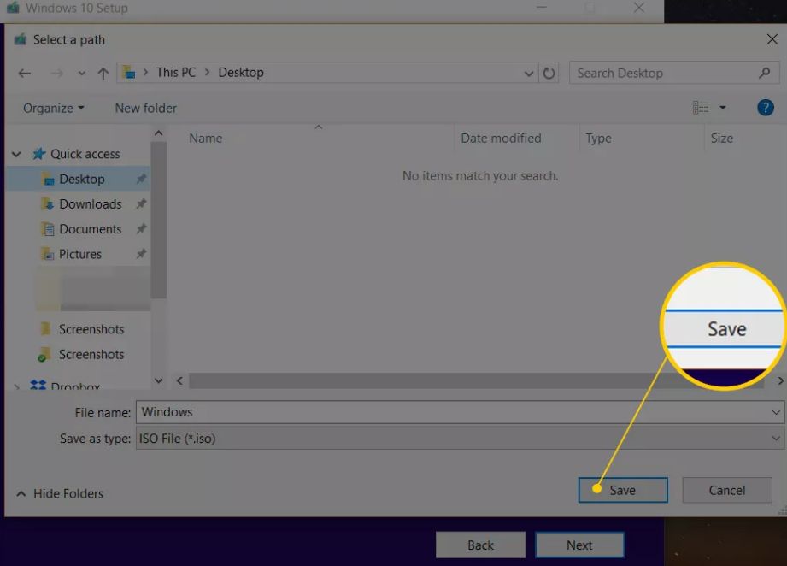Screen dimensions: 787x566
Task: Click the Cancel button
Action: tap(727, 490)
